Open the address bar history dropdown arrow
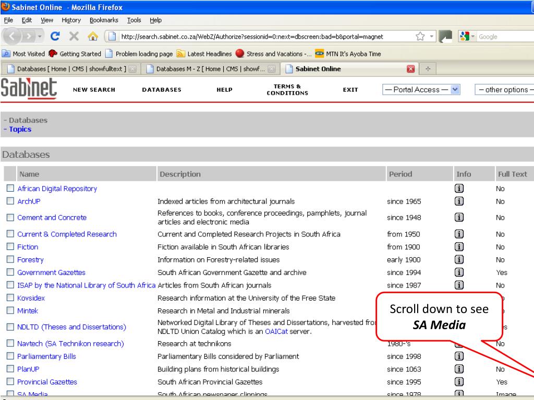 (431, 36)
